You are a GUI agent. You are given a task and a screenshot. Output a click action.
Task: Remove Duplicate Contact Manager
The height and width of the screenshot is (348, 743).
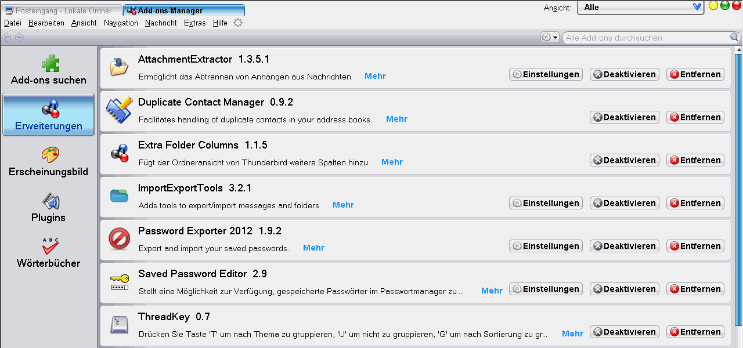click(695, 117)
